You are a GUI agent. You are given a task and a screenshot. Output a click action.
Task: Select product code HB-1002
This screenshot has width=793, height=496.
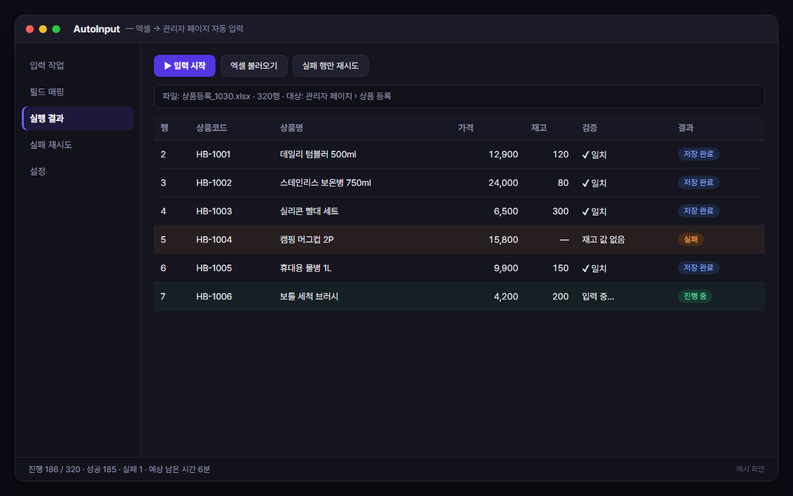coord(214,183)
